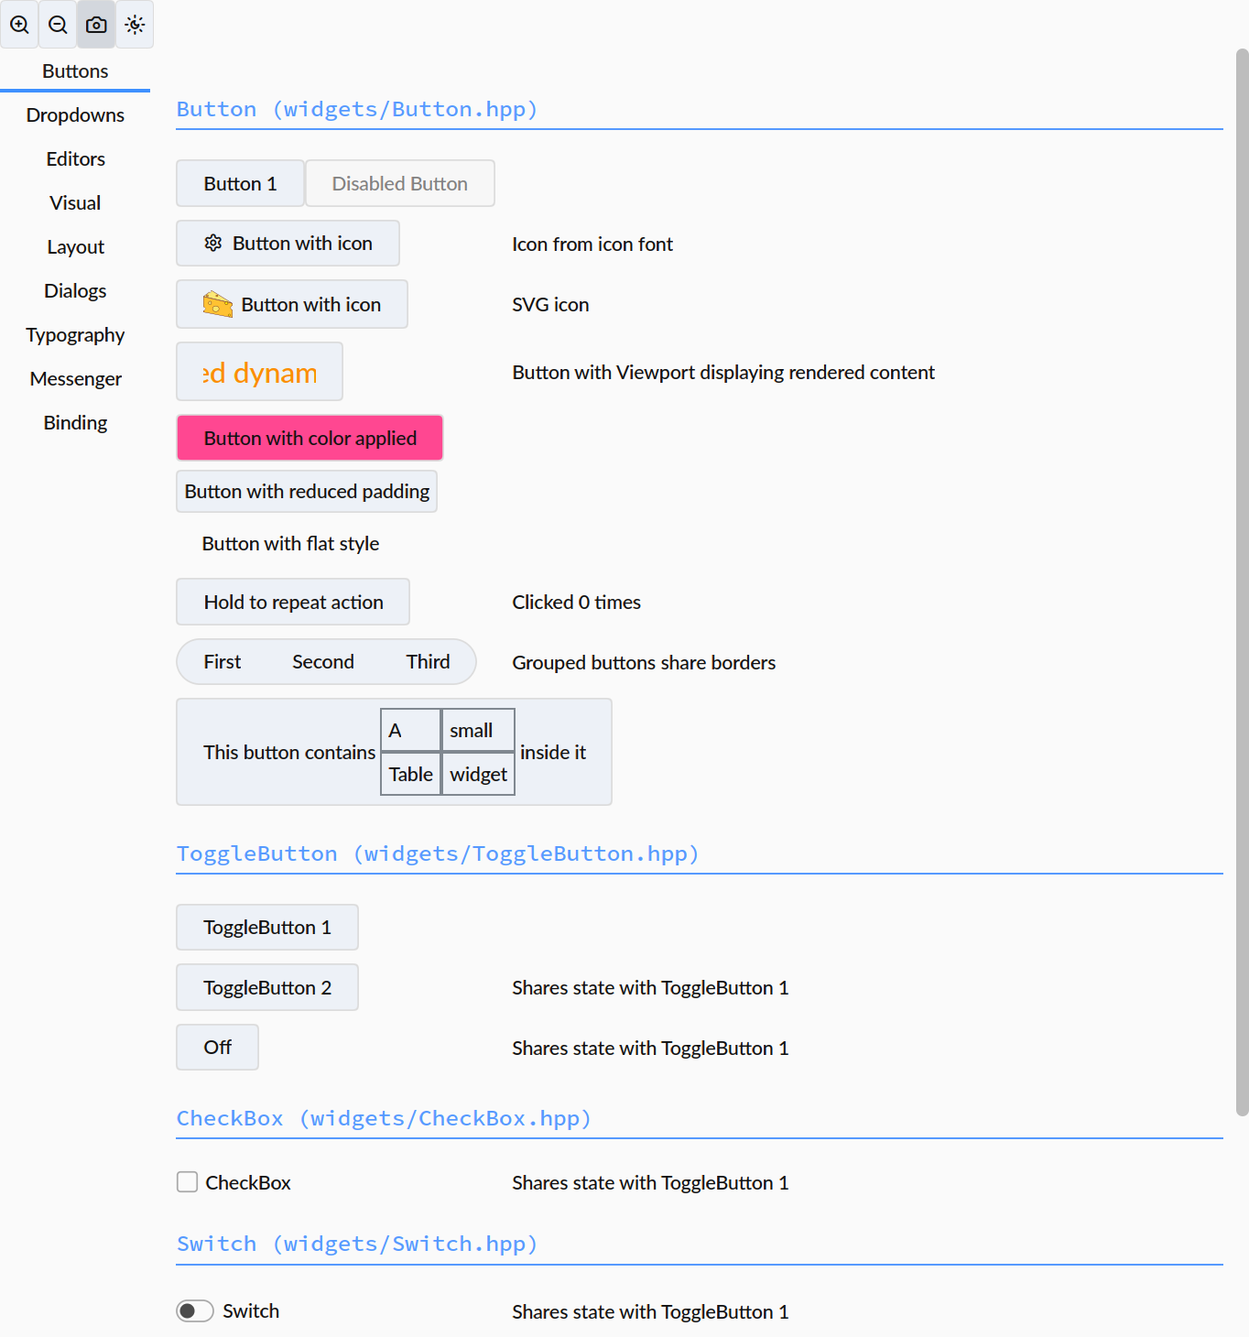Select the Second grouped button
This screenshot has width=1249, height=1337.
pos(323,661)
